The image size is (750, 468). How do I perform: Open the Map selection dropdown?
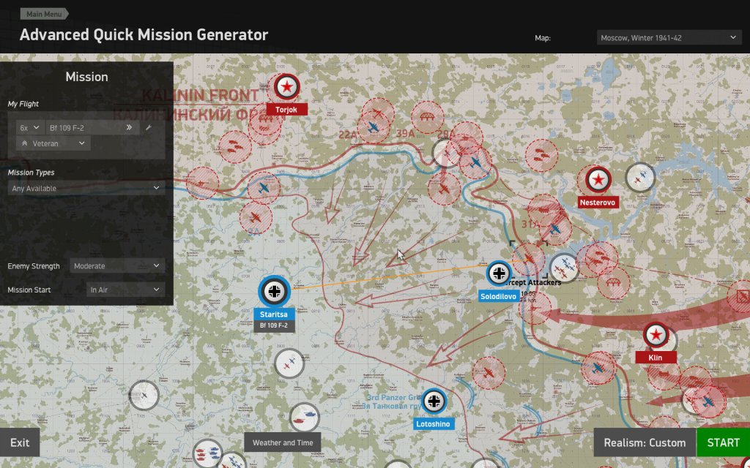[669, 38]
